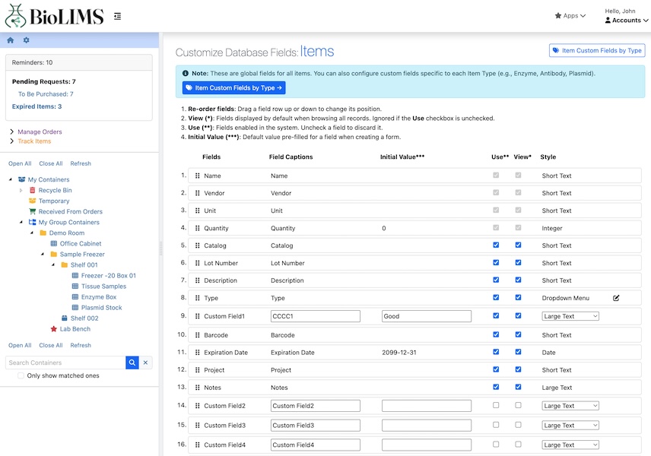Enable Use for Custom Field2

click(x=496, y=405)
